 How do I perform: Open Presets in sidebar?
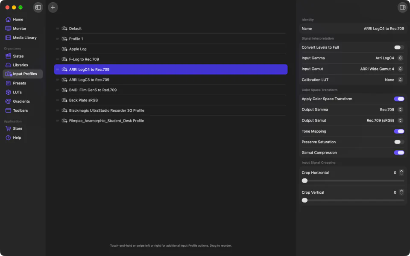point(19,83)
